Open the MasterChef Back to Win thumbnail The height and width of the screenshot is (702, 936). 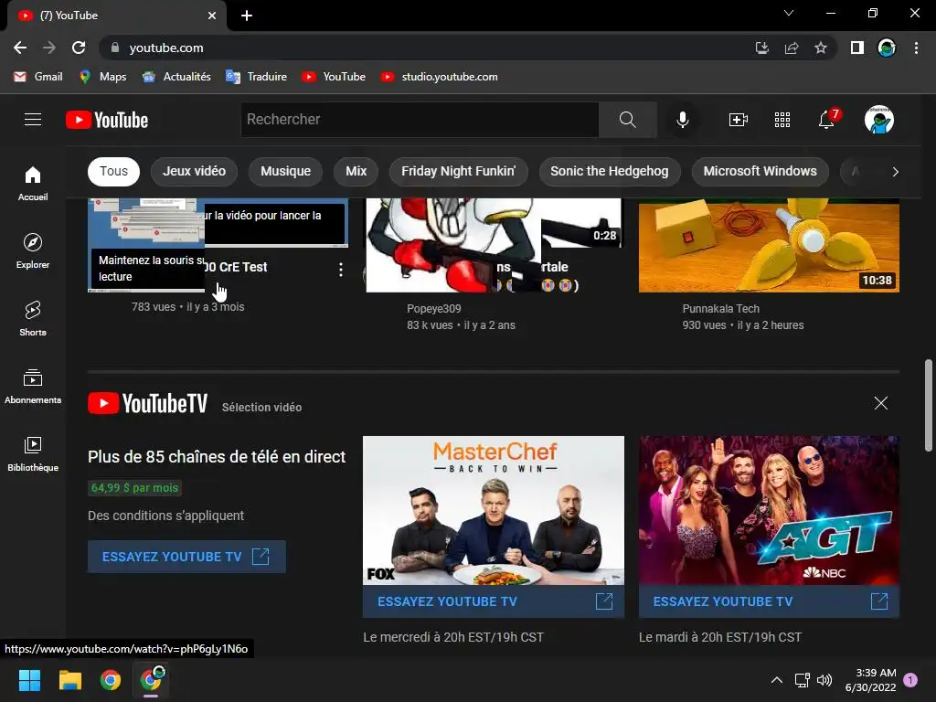tap(493, 510)
